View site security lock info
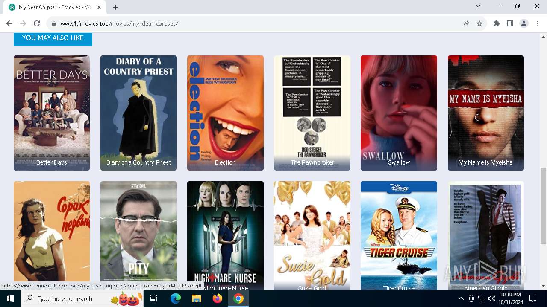Screen dimensions: 547x307 pyautogui.click(x=54, y=23)
